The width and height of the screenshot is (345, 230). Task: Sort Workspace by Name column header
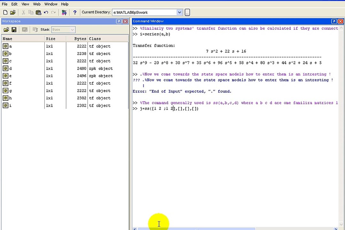click(x=23, y=39)
